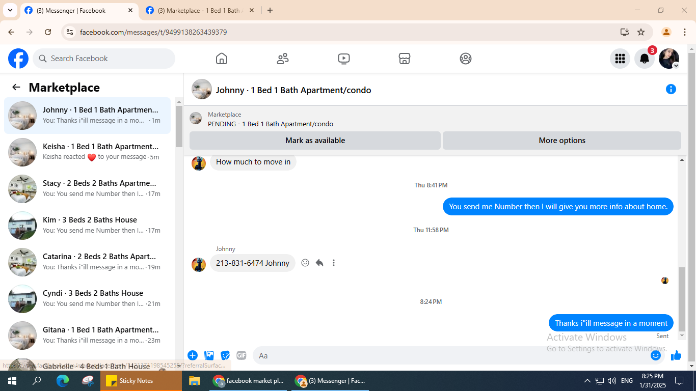Open Keisha's 1 Bed 1 Bath conversation
696x391 pixels.
(x=87, y=152)
